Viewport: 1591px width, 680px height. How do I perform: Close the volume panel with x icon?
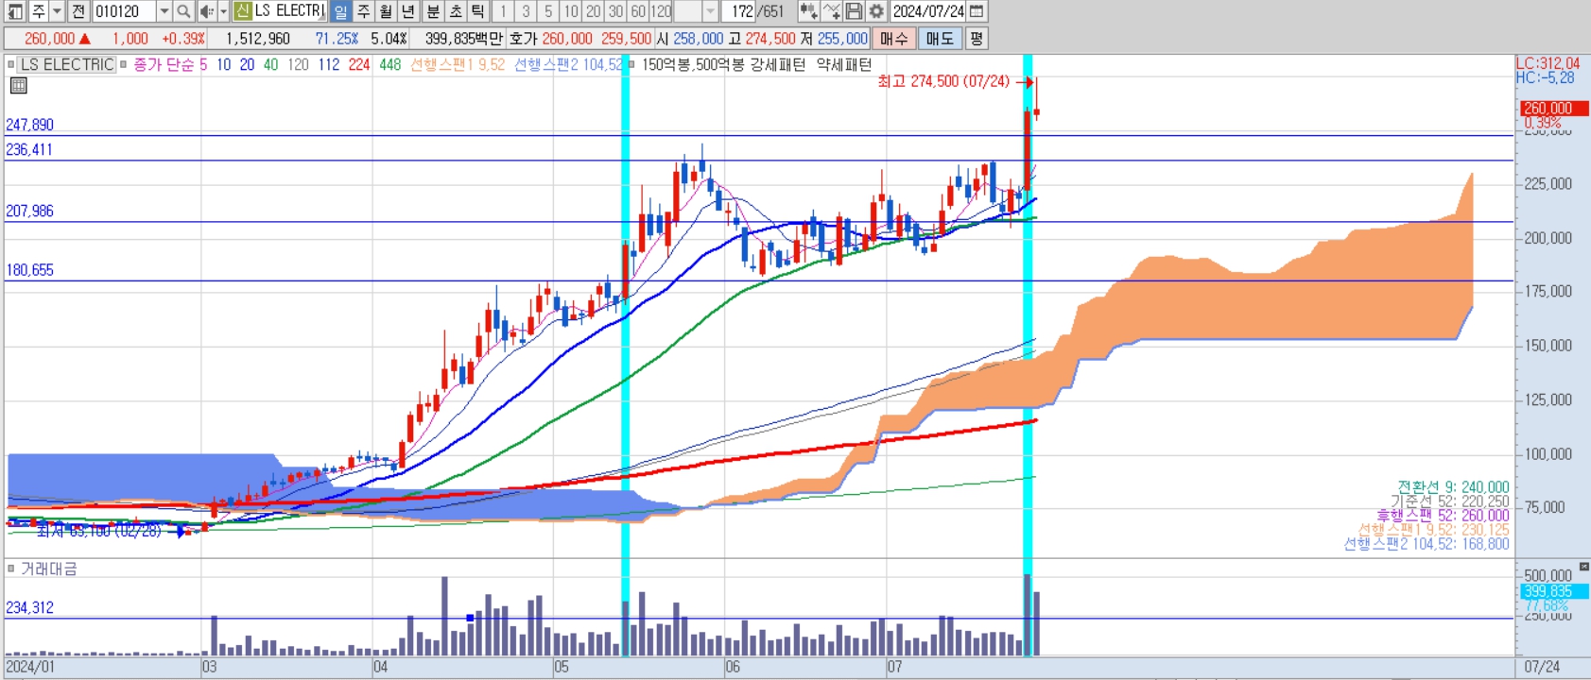coord(1583,567)
